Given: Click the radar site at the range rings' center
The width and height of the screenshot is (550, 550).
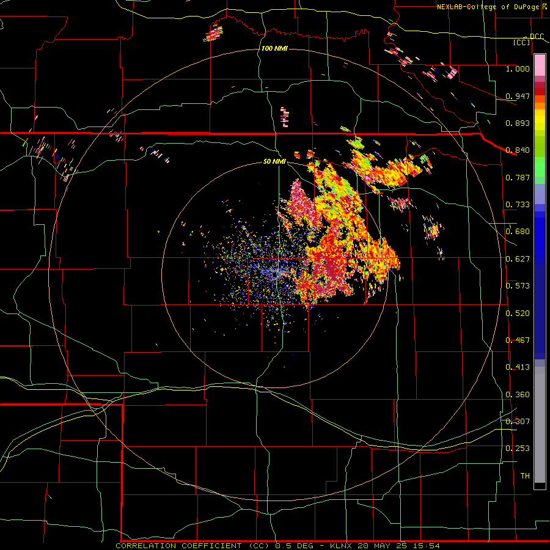Looking at the screenshot, I should [x=274, y=276].
